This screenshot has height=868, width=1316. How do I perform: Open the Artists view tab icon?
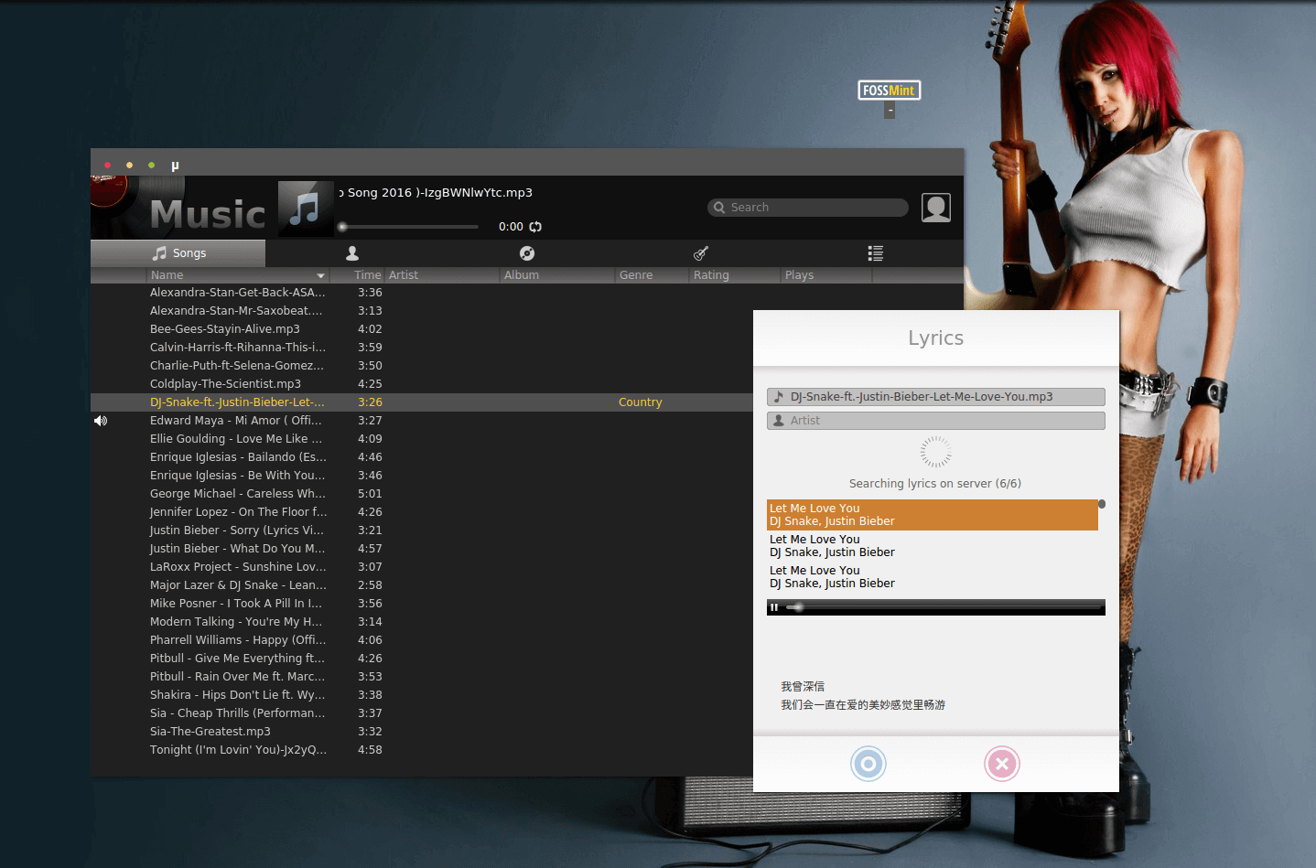352,253
